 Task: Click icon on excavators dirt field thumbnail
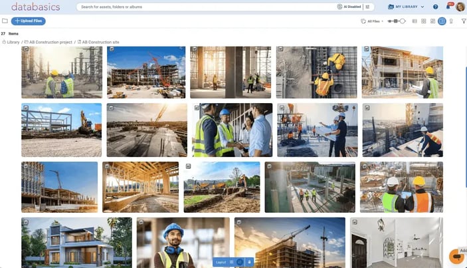pos(188,166)
